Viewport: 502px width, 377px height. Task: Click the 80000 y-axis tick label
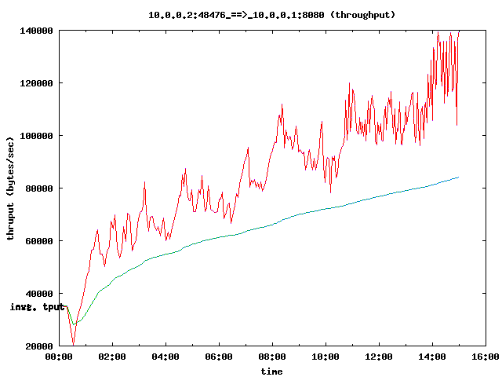point(38,188)
